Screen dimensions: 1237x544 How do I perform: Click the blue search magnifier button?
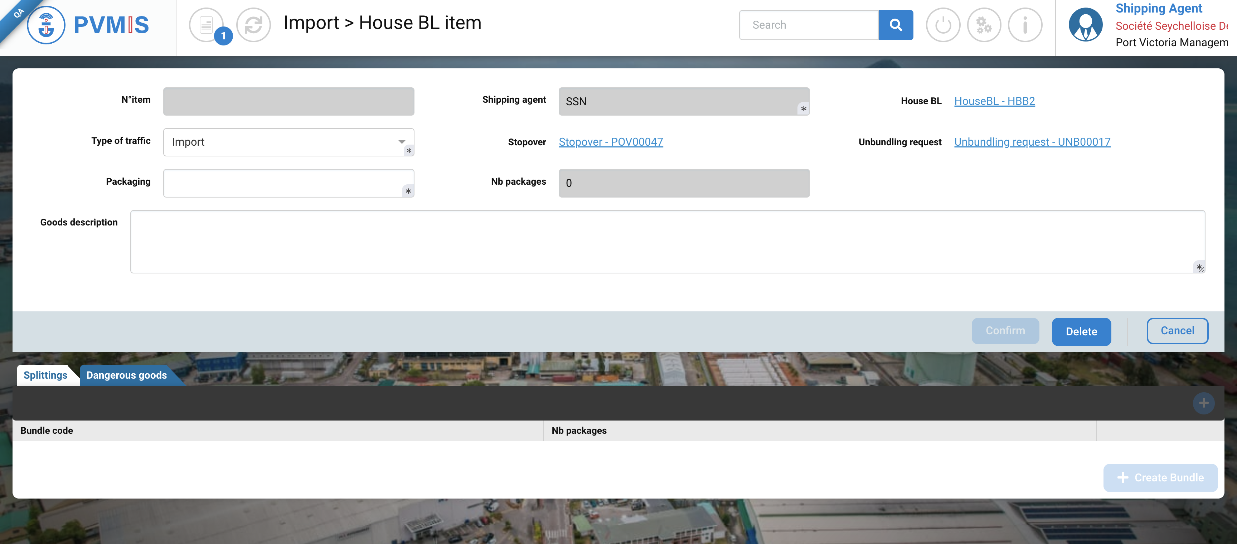(x=895, y=25)
